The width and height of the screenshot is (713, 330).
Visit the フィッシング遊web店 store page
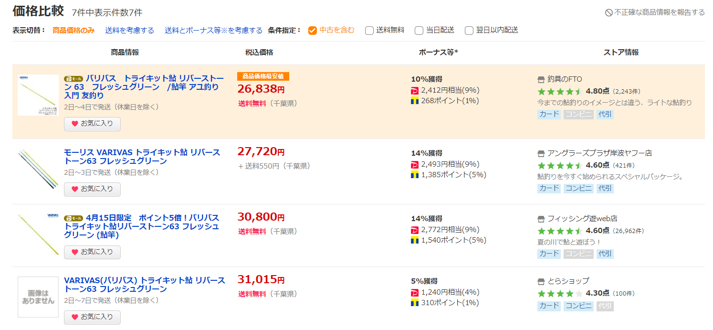(582, 219)
